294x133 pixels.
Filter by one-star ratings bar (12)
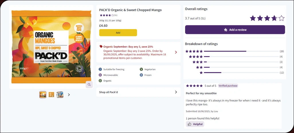pyautogui.click(x=241, y=73)
